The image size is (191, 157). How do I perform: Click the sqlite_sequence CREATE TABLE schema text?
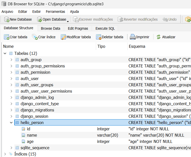(x=160, y=148)
